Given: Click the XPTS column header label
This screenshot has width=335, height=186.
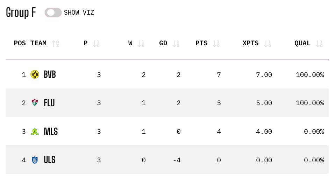Looking at the screenshot, I should click(x=251, y=43).
